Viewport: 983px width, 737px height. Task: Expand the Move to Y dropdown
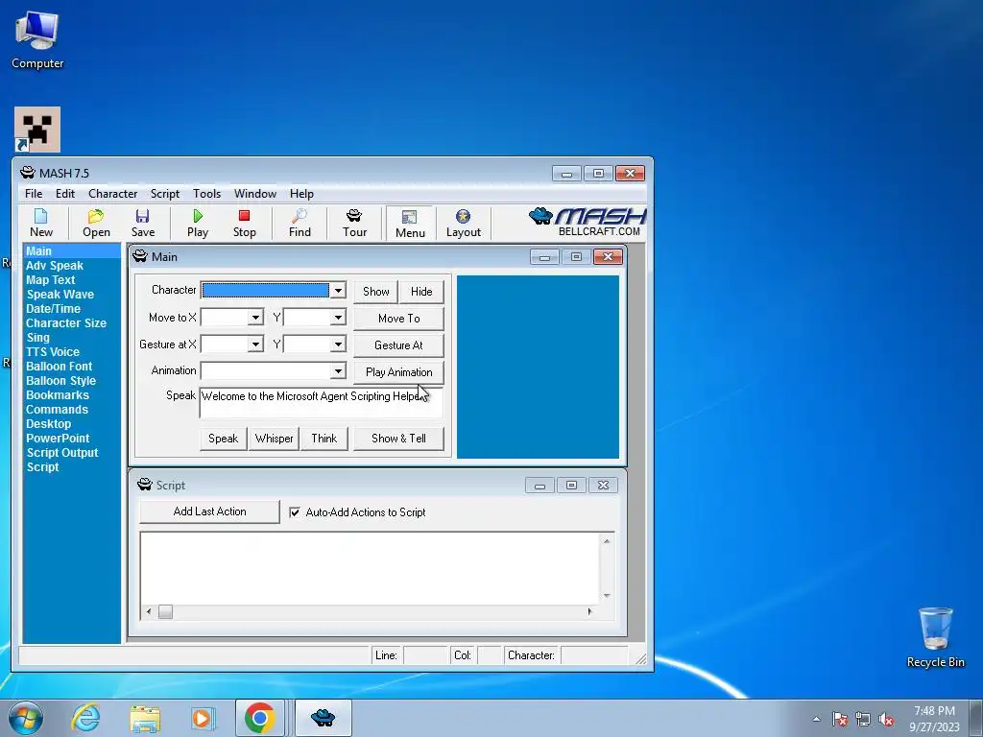[338, 318]
